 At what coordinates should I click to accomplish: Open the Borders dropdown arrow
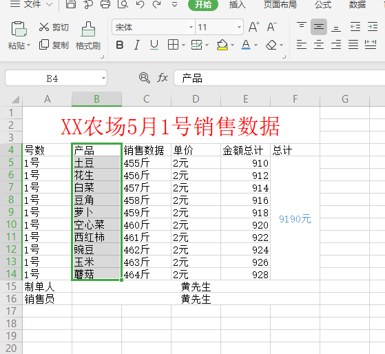183,45
